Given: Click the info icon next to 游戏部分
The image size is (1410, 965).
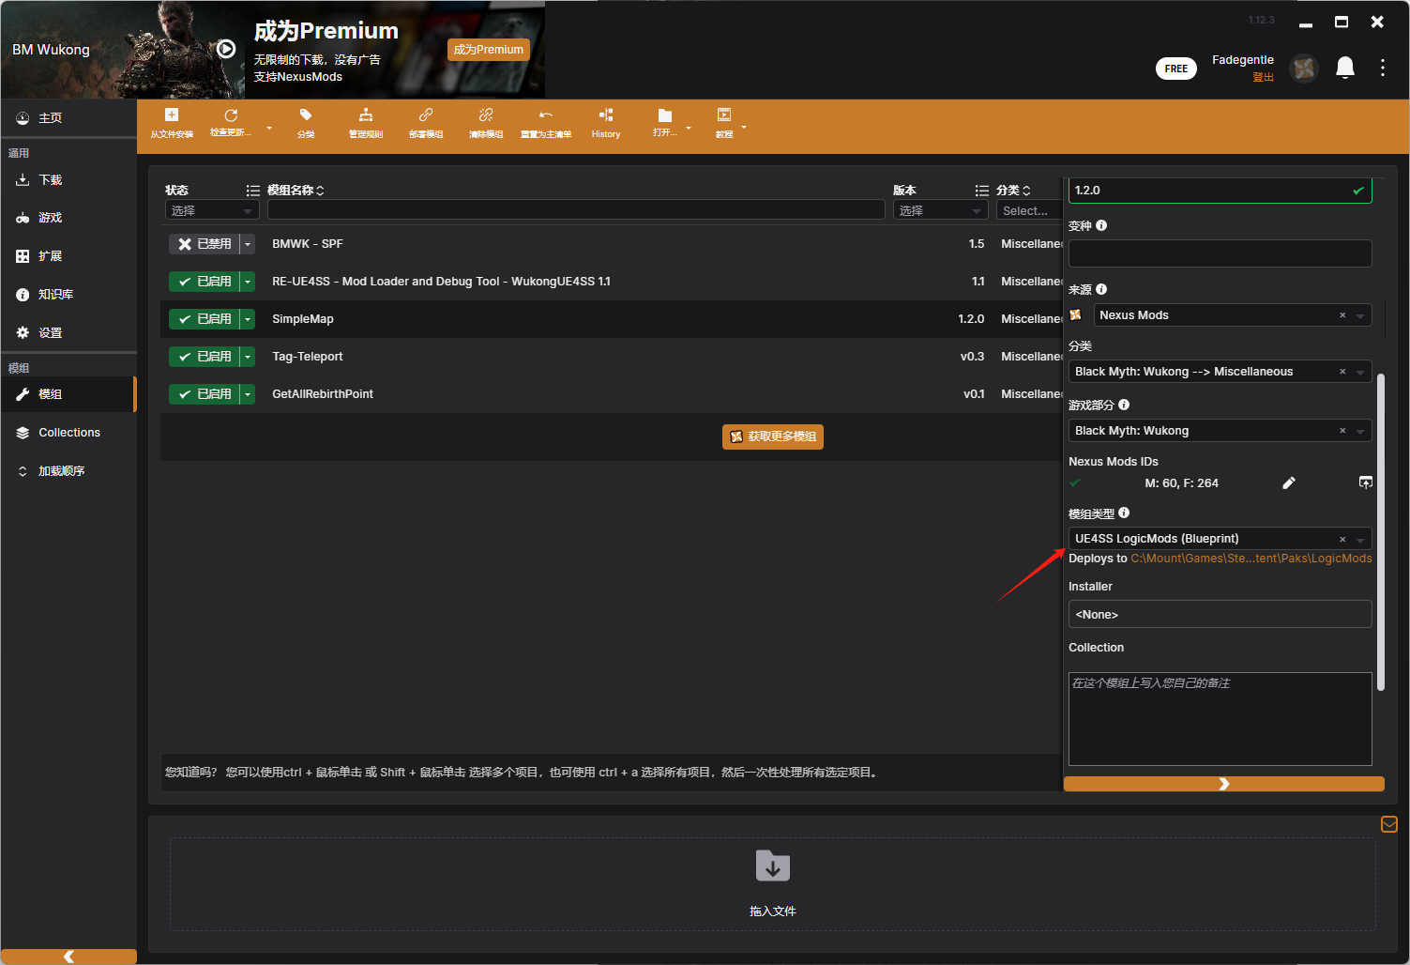Looking at the screenshot, I should tap(1124, 405).
